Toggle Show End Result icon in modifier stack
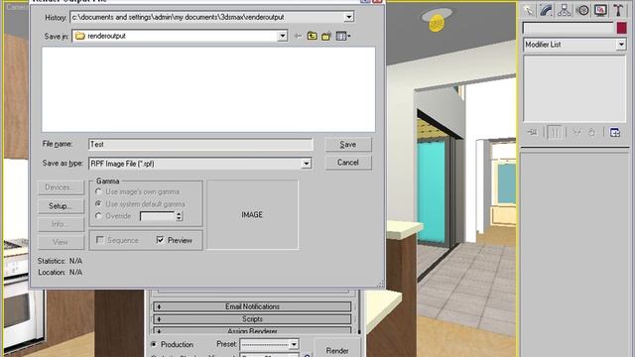The height and width of the screenshot is (357, 635). click(555, 132)
